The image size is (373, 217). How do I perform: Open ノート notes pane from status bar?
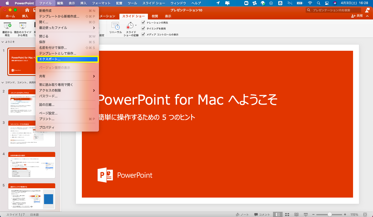click(x=242, y=215)
